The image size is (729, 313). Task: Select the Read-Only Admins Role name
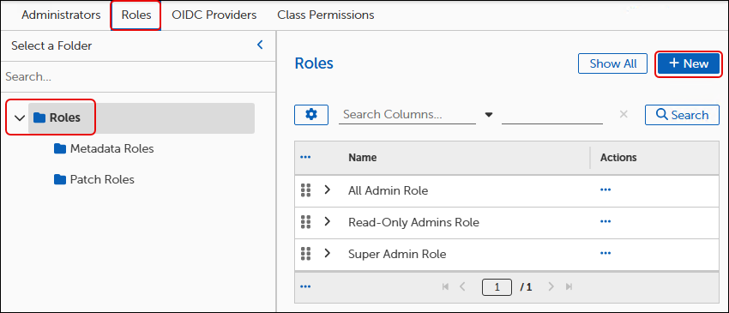[413, 222]
